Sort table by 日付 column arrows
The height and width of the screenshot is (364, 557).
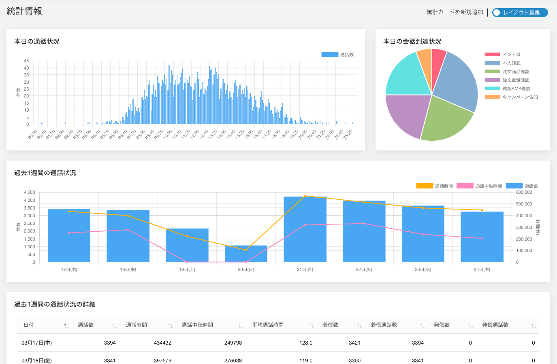[x=66, y=326]
